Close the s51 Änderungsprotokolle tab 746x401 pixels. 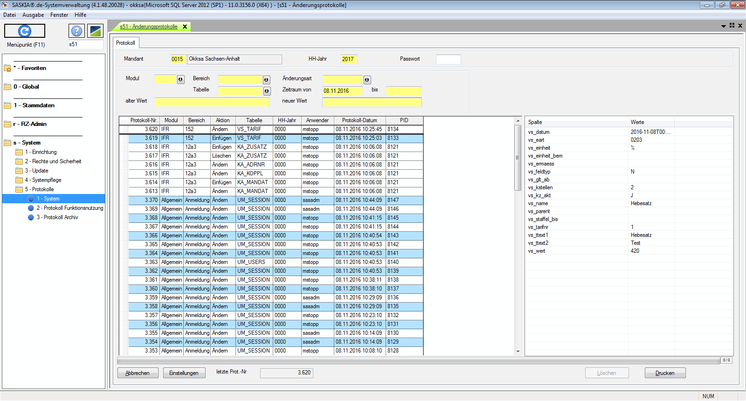185,27
